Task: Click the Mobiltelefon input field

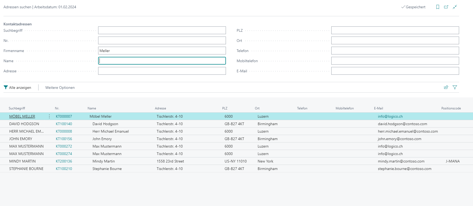Action: pyautogui.click(x=395, y=61)
